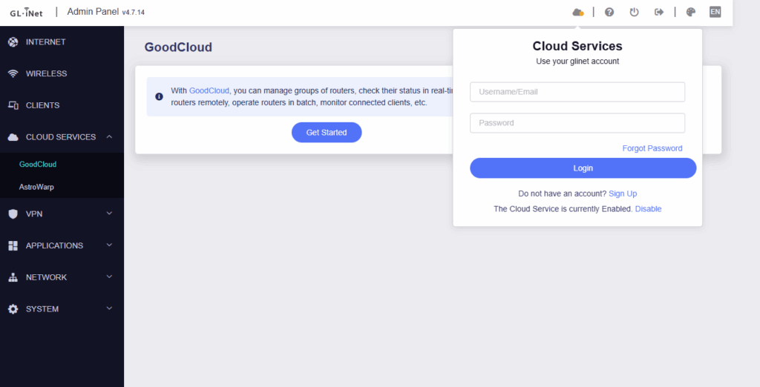Click the SYSTEM menu label
760x387 pixels.
coord(42,309)
